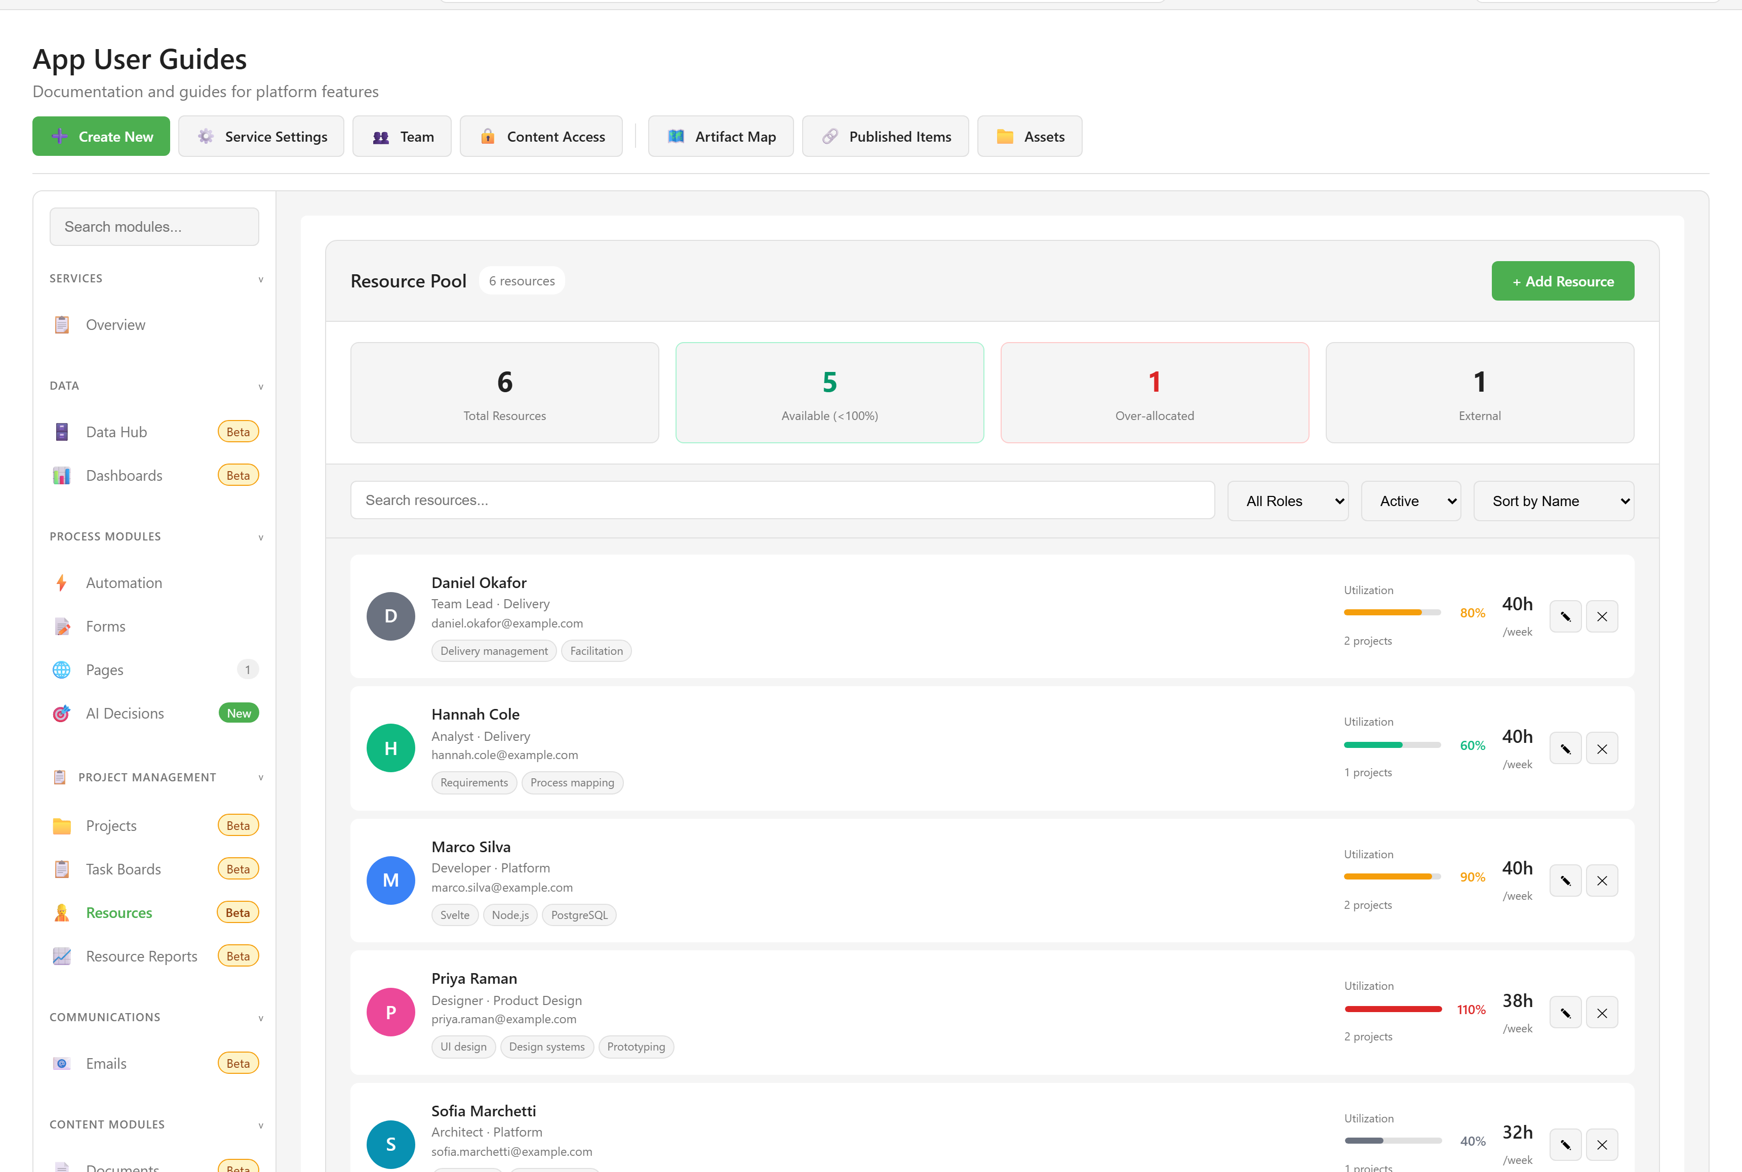Click the Over-allocated stat card
The height and width of the screenshot is (1172, 1742).
tap(1154, 392)
